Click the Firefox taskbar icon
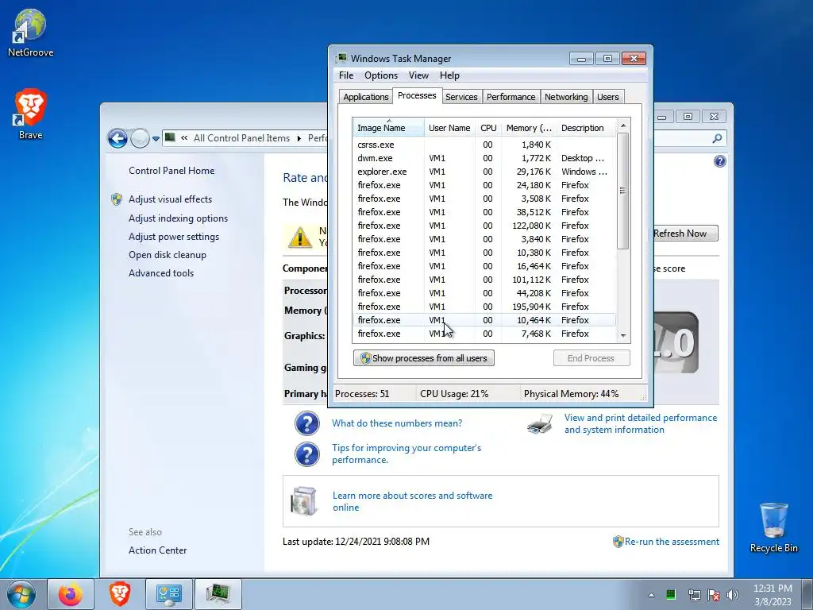This screenshot has width=813, height=610. [x=71, y=594]
